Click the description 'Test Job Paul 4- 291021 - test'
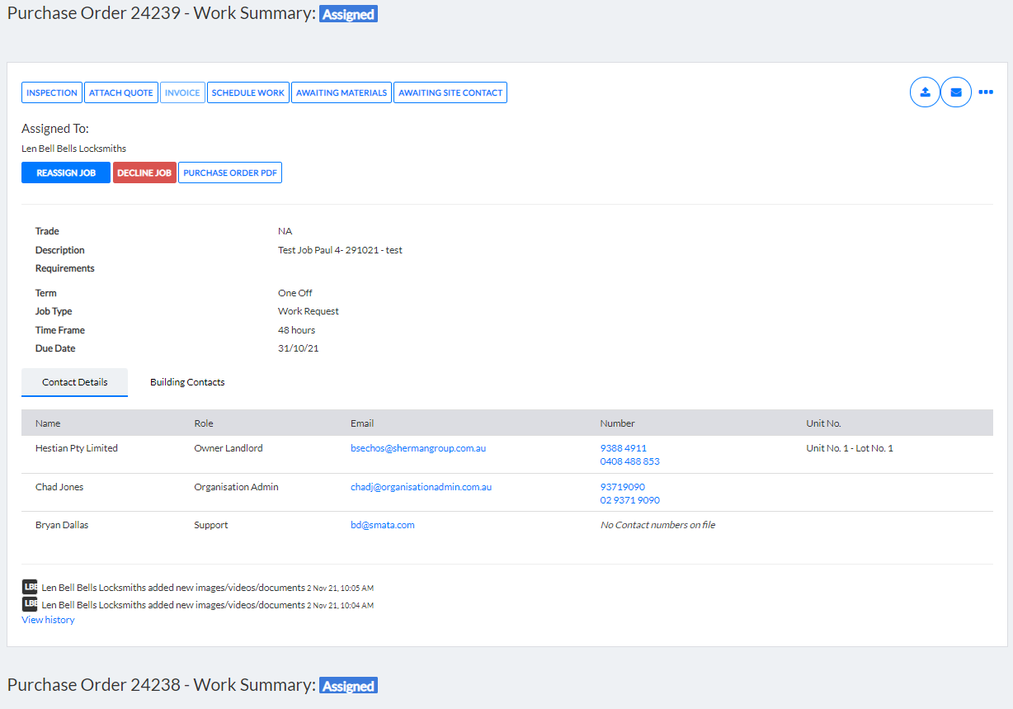Screen dimensions: 1013x709 pyautogui.click(x=340, y=250)
